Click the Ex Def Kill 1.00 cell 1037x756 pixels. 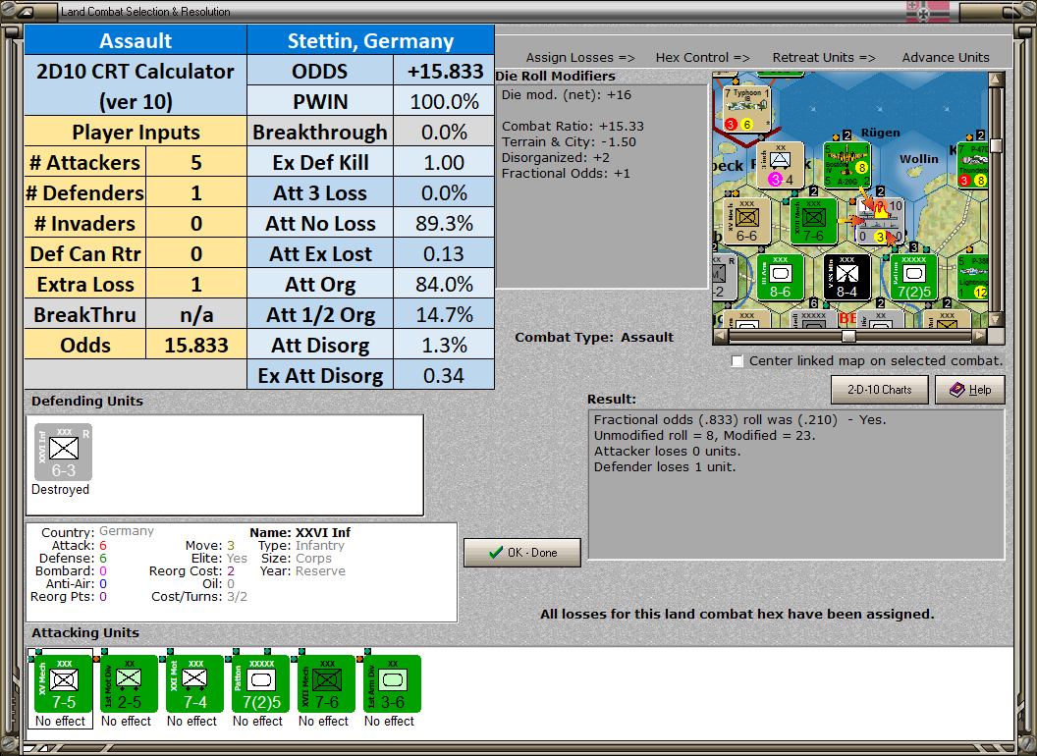[444, 162]
